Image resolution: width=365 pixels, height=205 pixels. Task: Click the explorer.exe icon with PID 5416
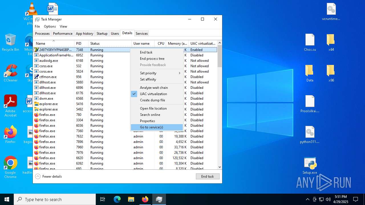point(36,104)
